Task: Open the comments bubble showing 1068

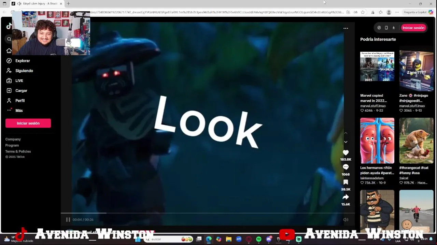Action: click(x=346, y=167)
